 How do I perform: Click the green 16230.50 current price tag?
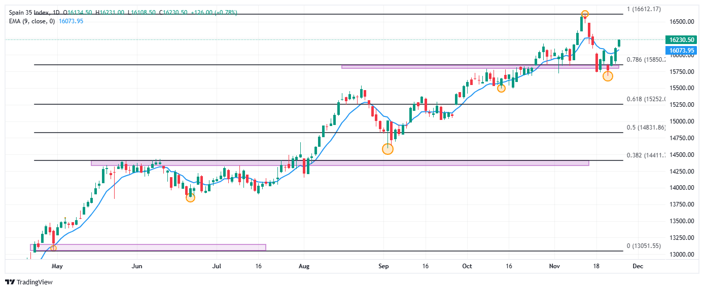pyautogui.click(x=681, y=39)
